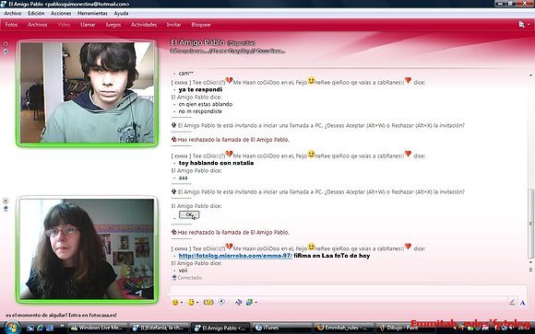Open Juegos in the toolbar

point(113,25)
